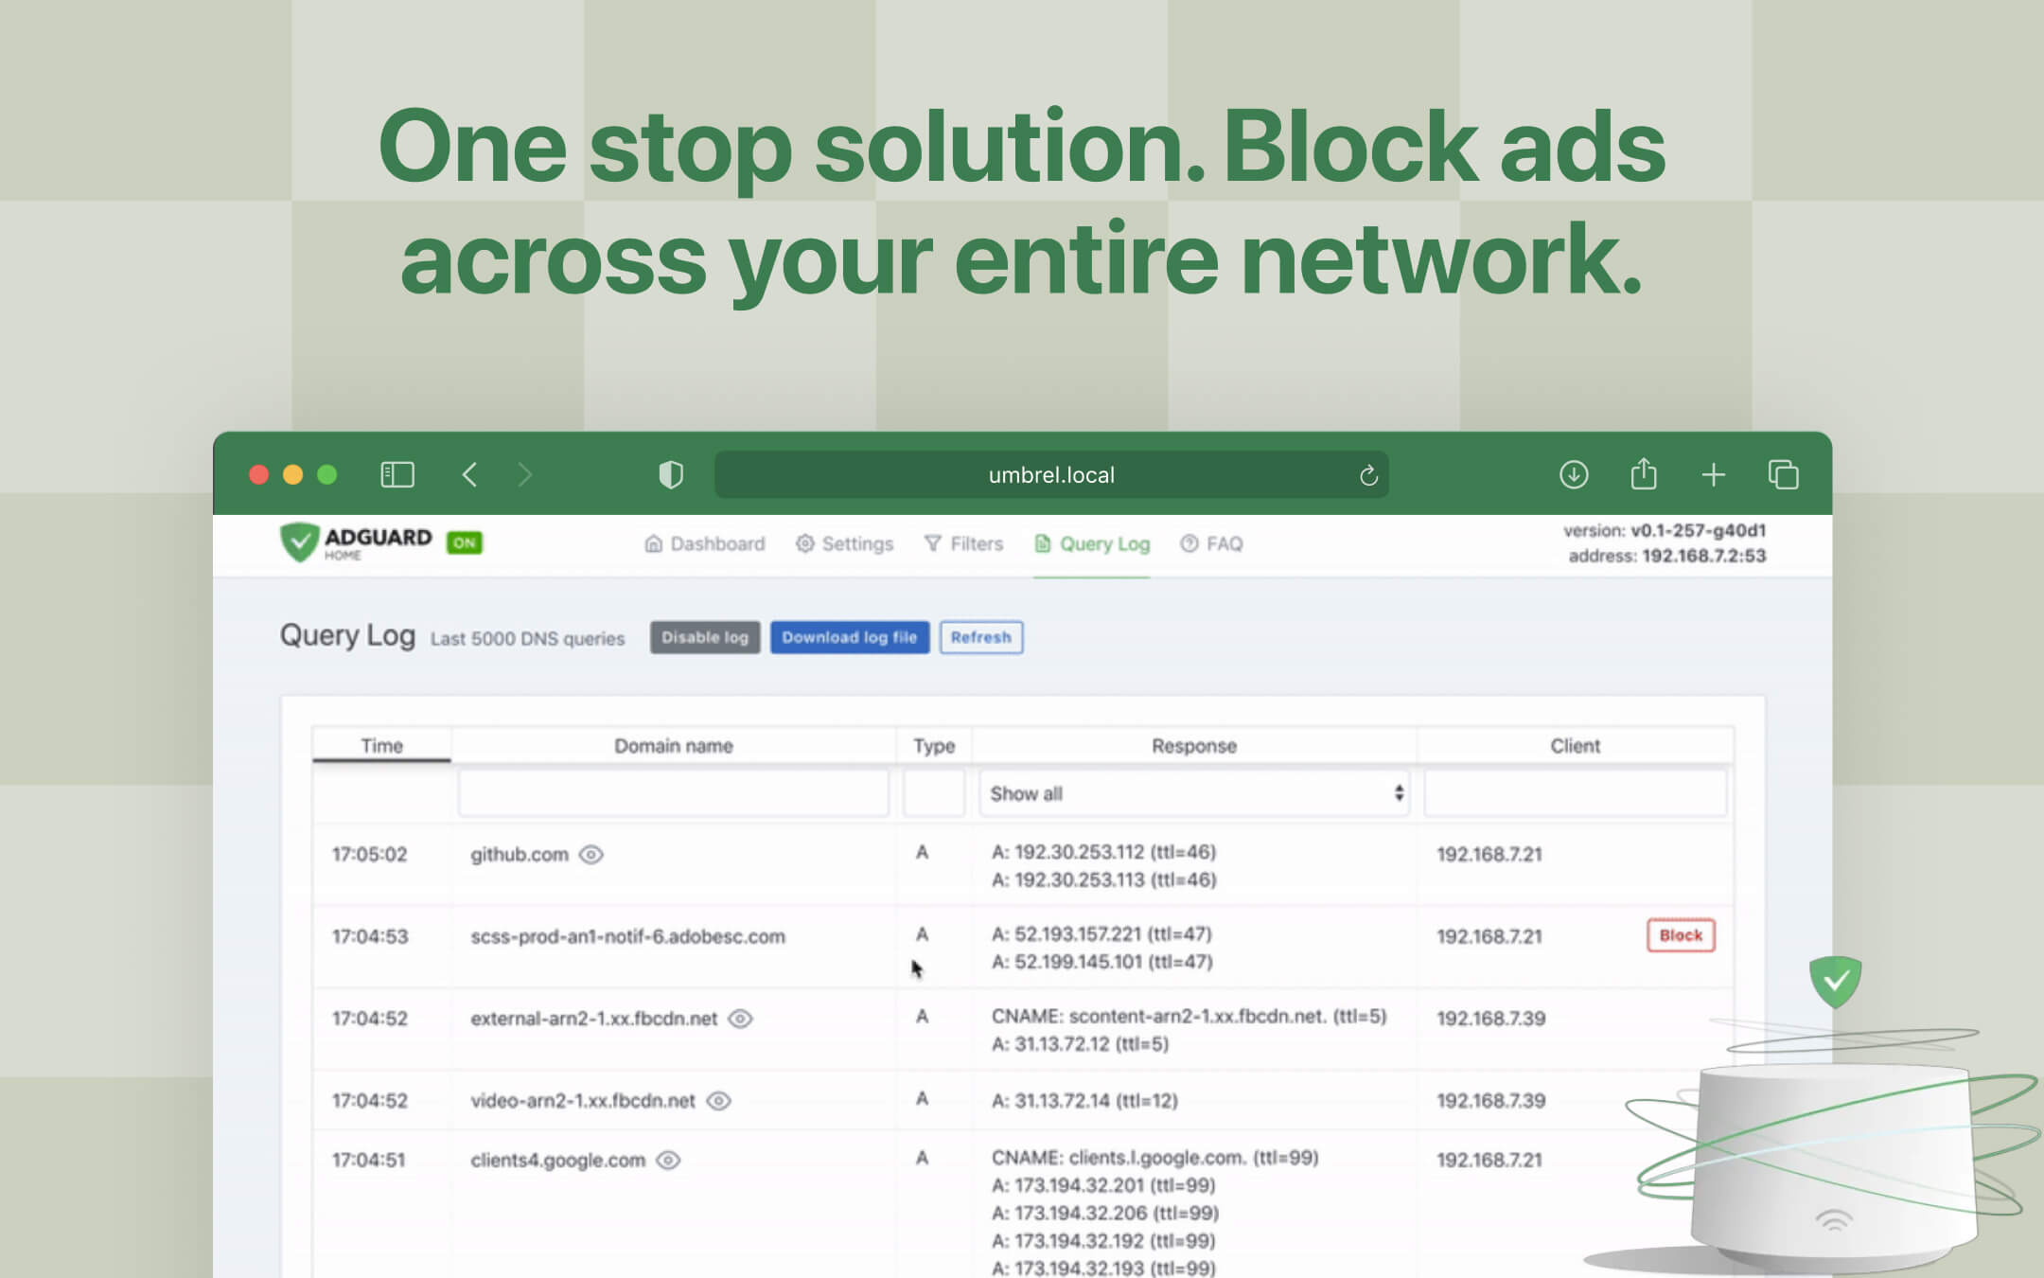Select scss-prod-an1-notif-6.adobesc.com domain text
Screen dimensions: 2044x1278
pos(627,936)
